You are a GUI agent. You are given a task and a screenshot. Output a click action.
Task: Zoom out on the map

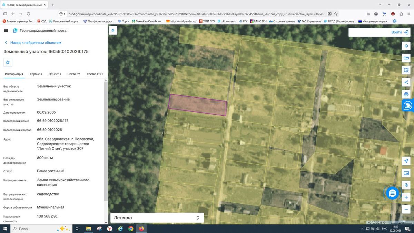coord(406,209)
